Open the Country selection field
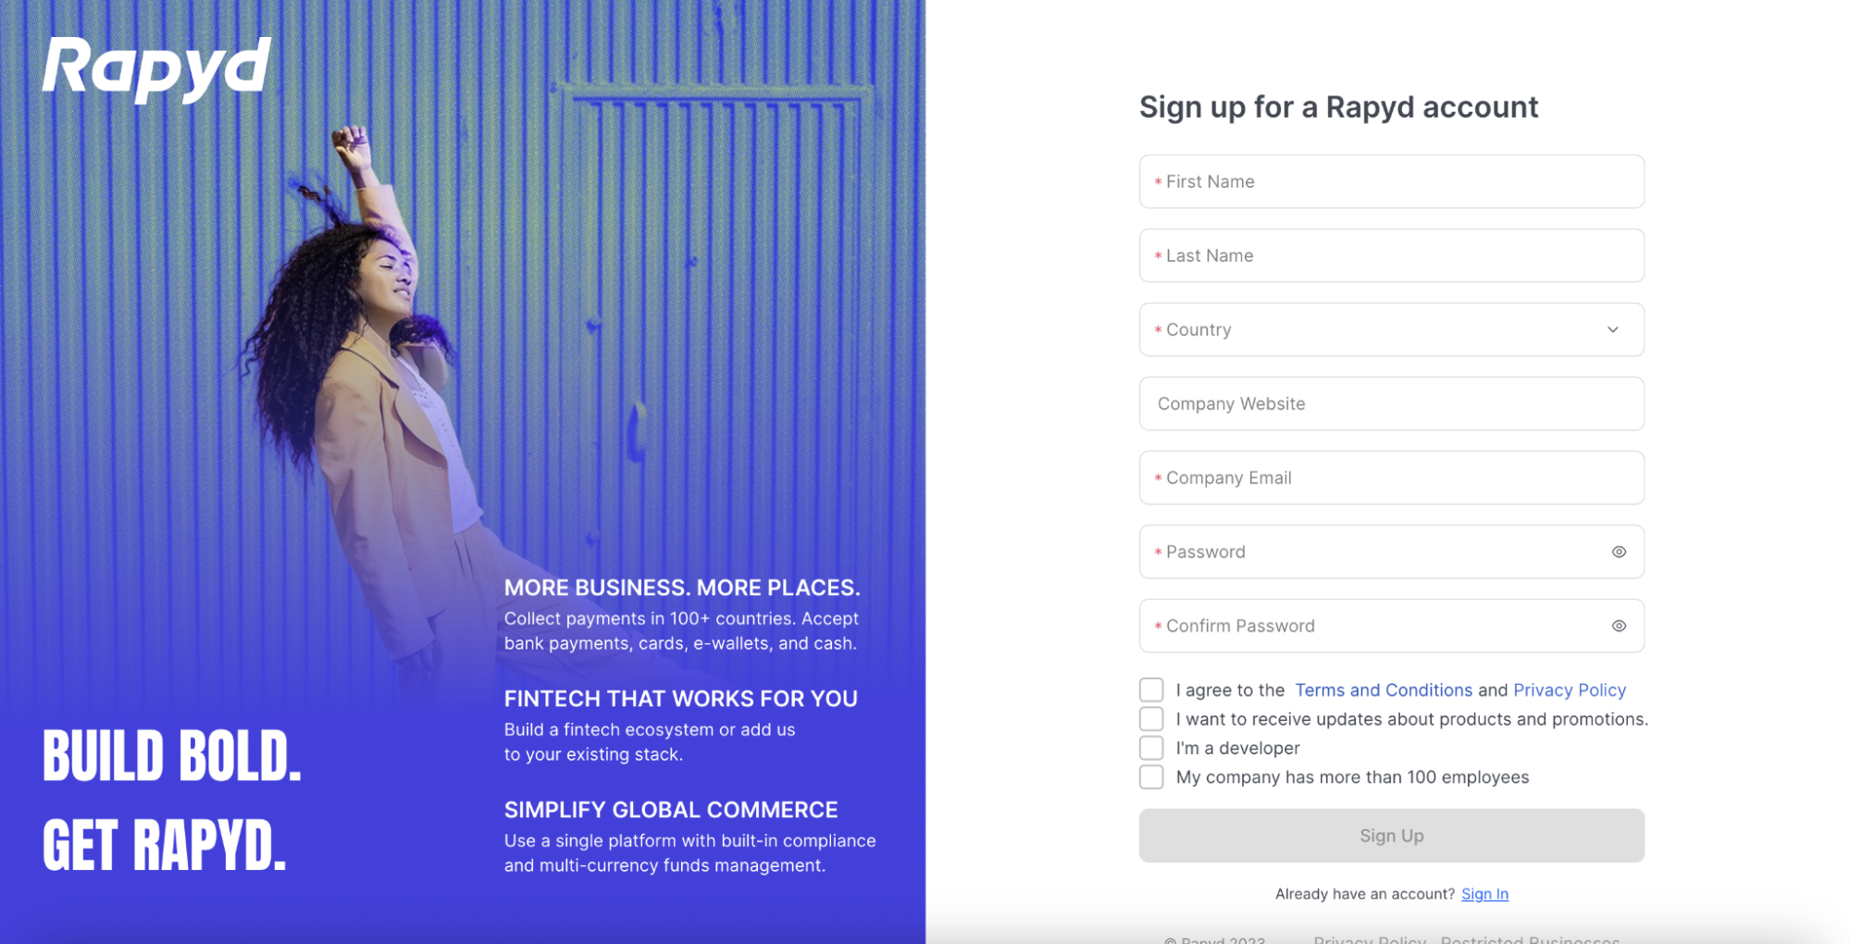The image size is (1850, 944). (1370, 329)
